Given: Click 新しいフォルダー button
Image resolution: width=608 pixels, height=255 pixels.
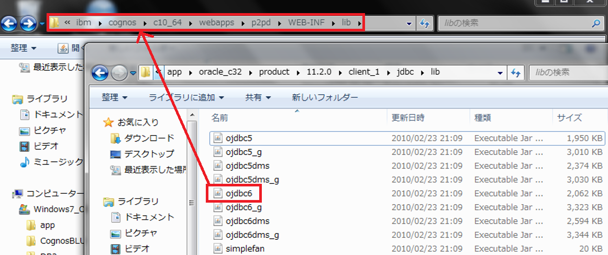Looking at the screenshot, I should 325,97.
